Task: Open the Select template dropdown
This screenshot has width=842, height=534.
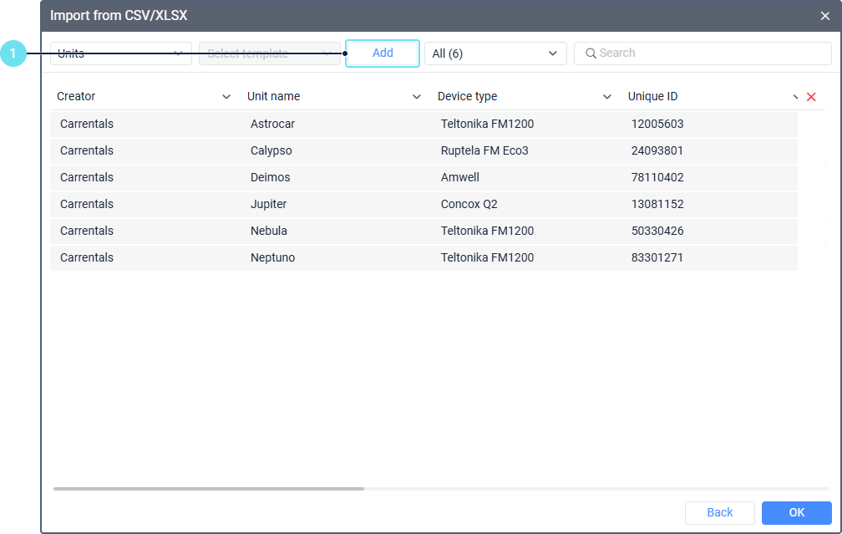Action: click(269, 53)
